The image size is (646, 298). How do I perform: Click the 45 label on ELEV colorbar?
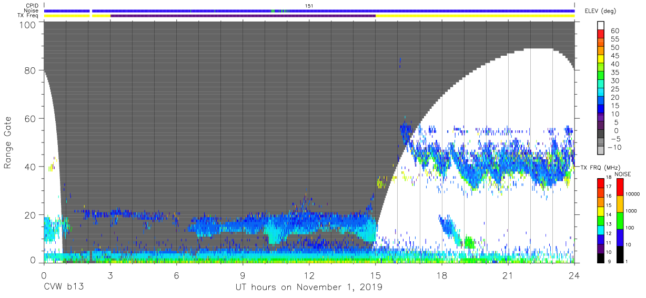tap(615, 56)
